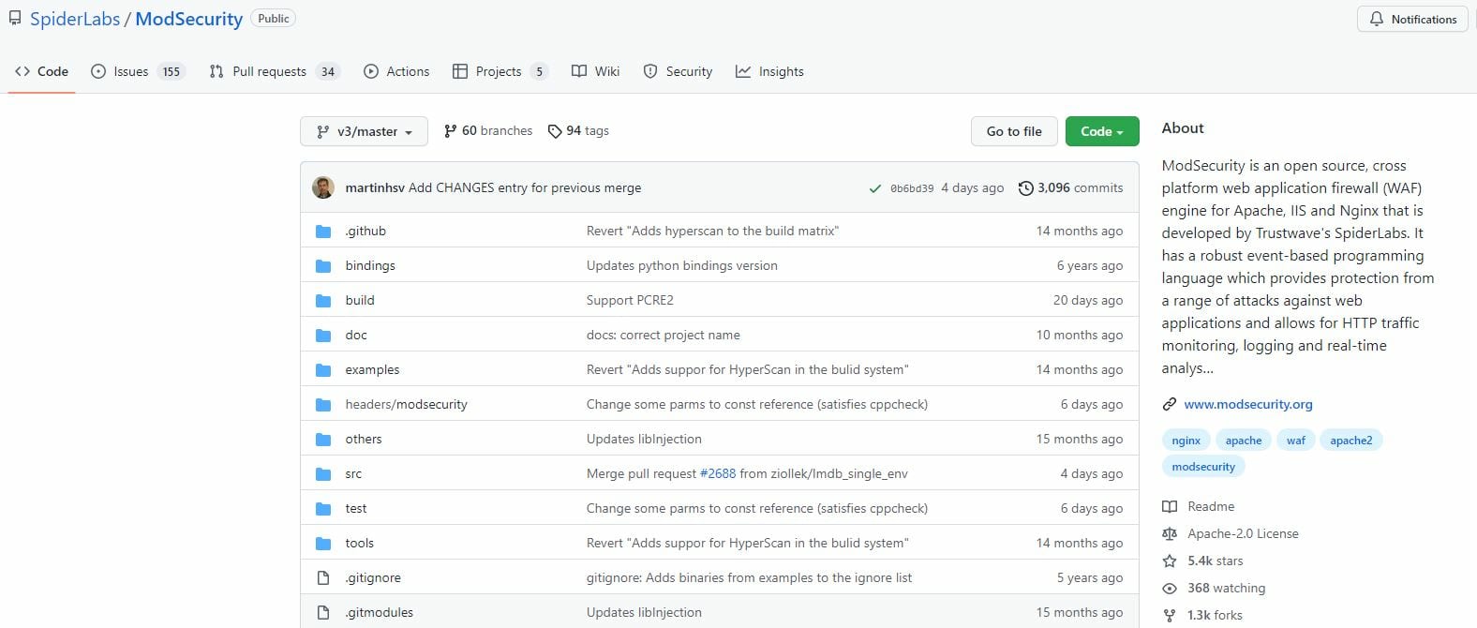Open the green Code dropdown button
Screen dimensions: 1477x628
(x=1102, y=131)
